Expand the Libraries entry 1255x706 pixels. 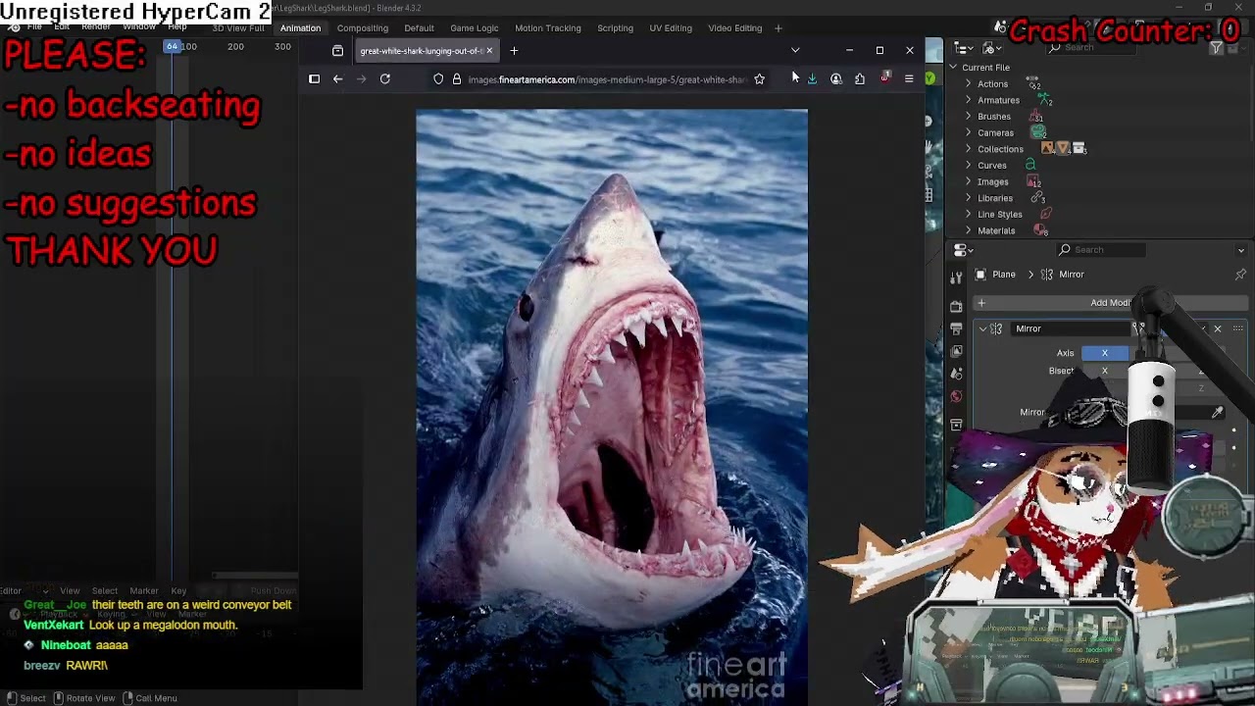click(x=969, y=198)
